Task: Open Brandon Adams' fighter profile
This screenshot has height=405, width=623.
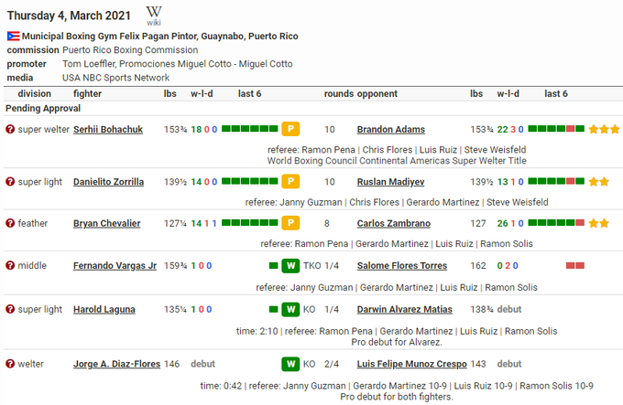Action: (392, 130)
